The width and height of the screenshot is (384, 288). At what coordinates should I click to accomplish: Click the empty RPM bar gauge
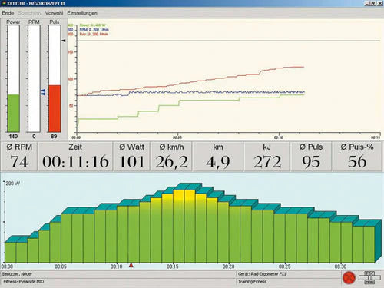pyautogui.click(x=34, y=78)
